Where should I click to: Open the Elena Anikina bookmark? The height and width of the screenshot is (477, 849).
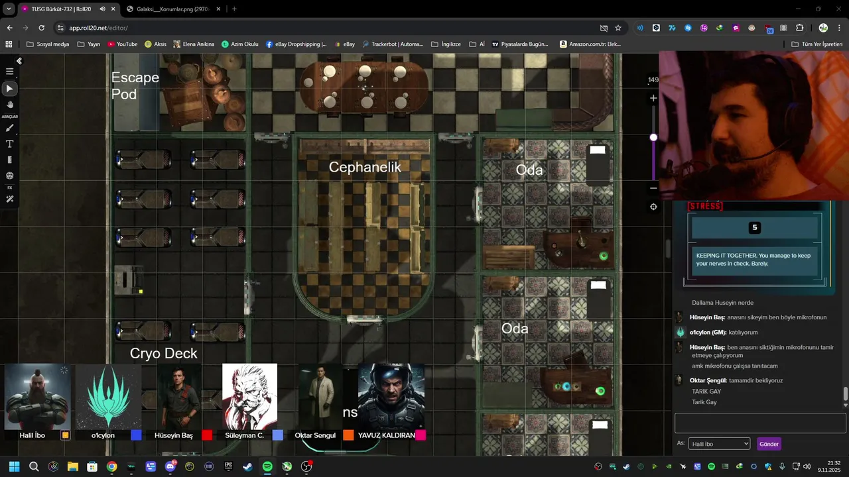point(194,44)
